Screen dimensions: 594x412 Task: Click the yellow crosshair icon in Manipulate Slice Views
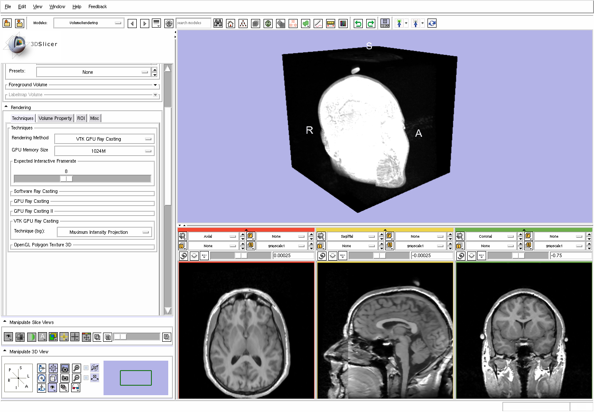64,337
